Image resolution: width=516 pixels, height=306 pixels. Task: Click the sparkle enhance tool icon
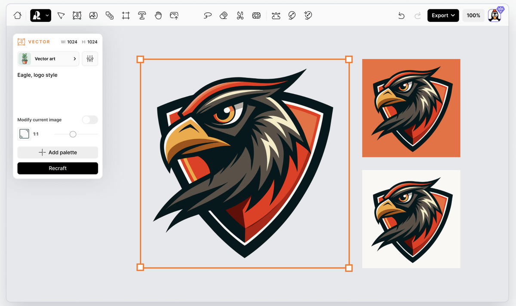(308, 15)
